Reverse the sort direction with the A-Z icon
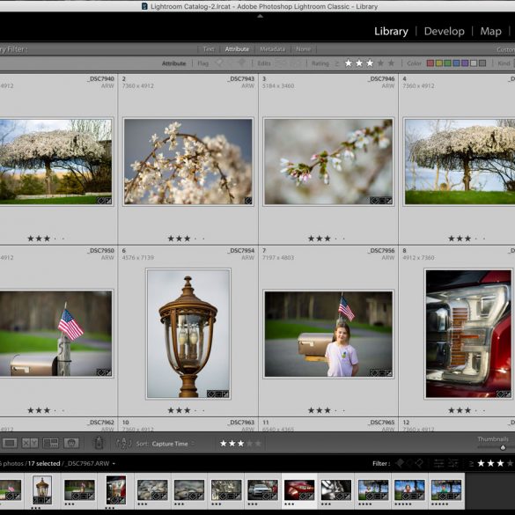515x515 pixels. tap(123, 444)
